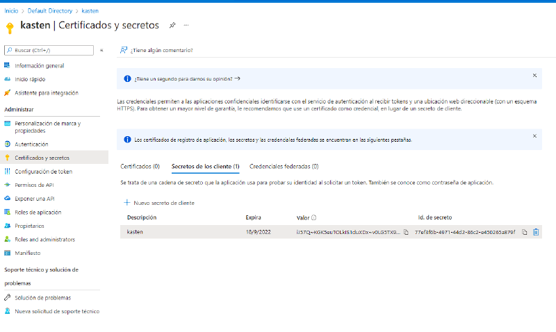Click Nuevo secreto de cliente button

[159, 203]
